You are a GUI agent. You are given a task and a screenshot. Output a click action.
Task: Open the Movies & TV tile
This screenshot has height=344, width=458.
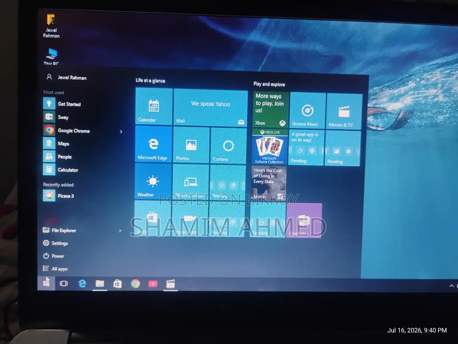344,112
